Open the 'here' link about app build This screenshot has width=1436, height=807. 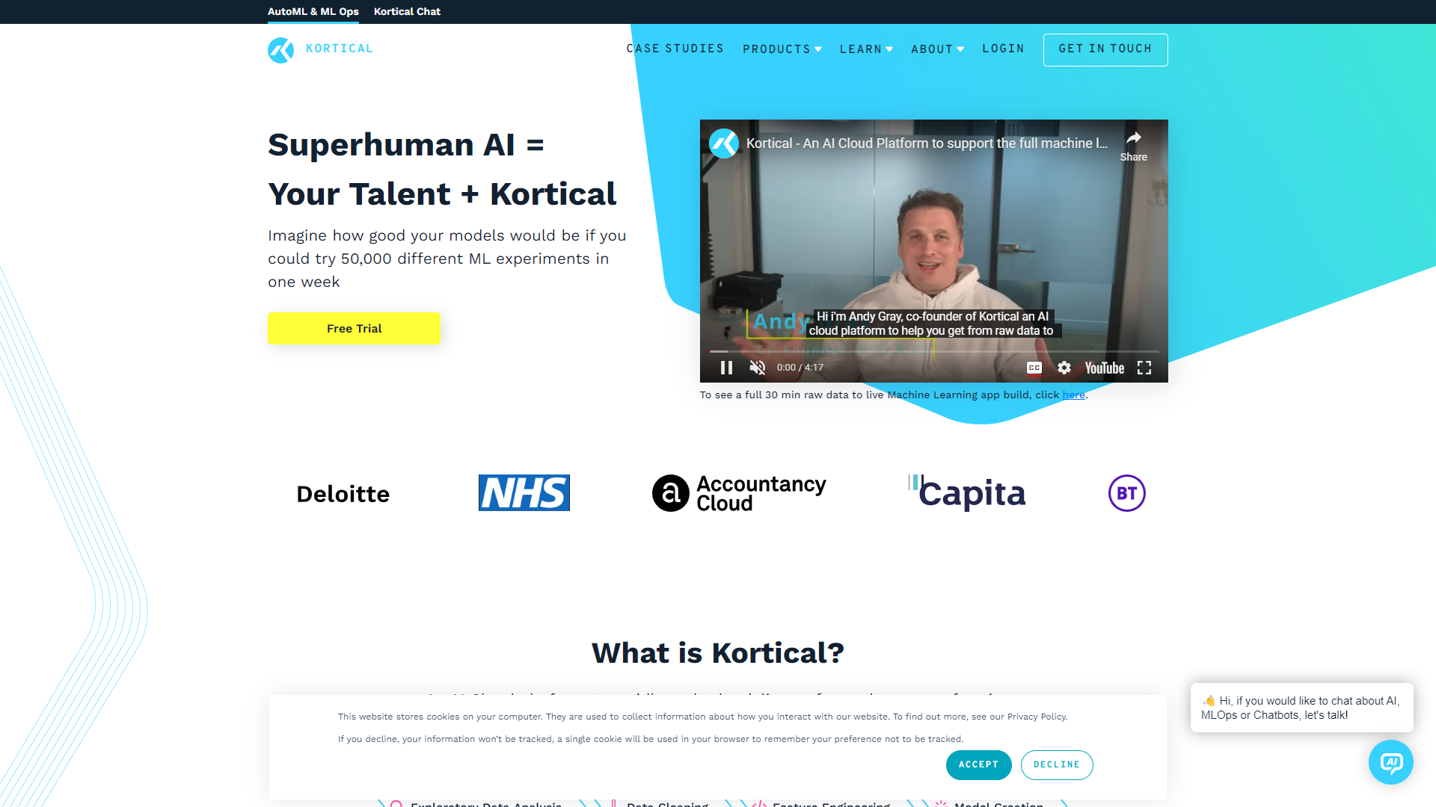(x=1073, y=395)
